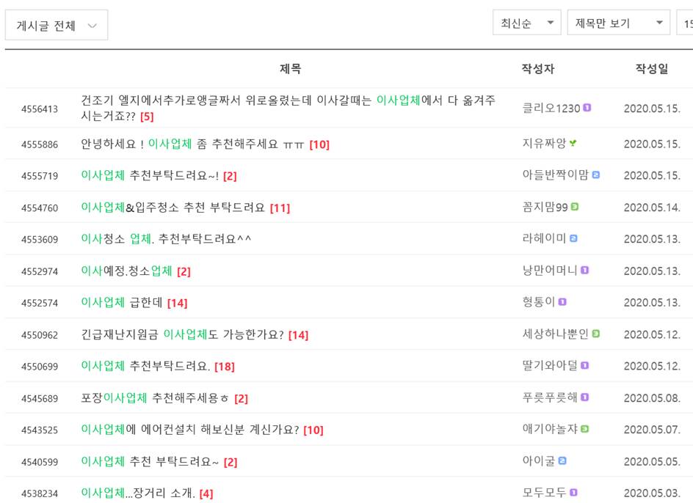Click author name 세상하나뿐인
The width and height of the screenshot is (693, 503).
tap(556, 334)
